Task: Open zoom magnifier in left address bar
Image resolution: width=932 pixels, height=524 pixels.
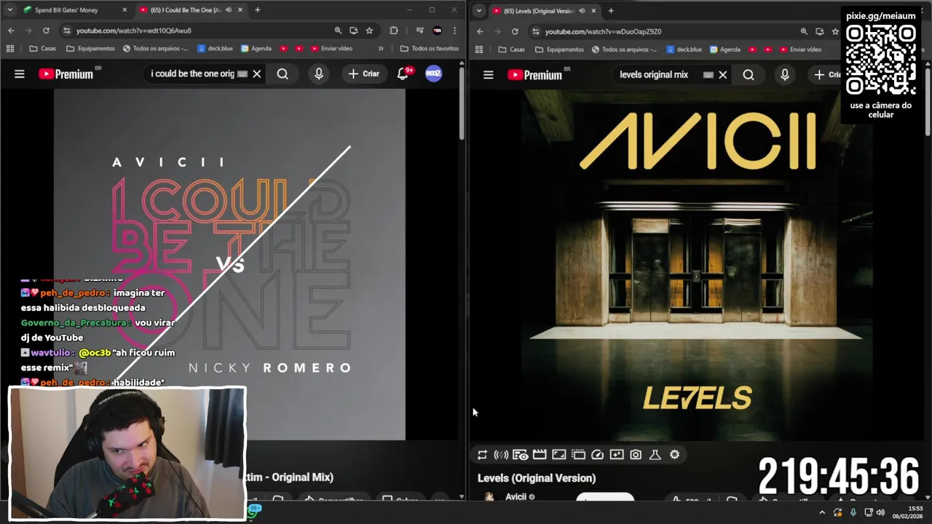Action: [x=338, y=31]
